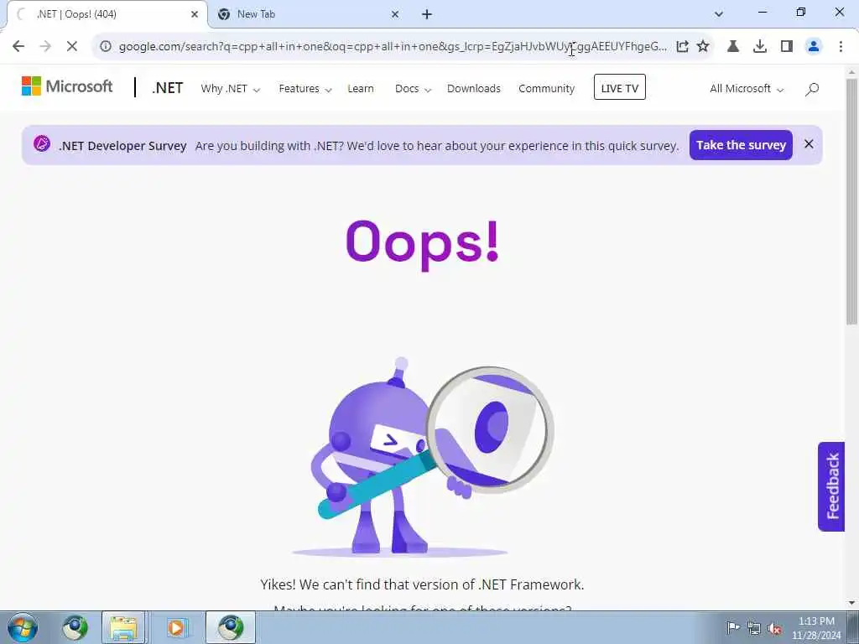Open the Downloads nav link
859x644 pixels.
click(x=474, y=89)
